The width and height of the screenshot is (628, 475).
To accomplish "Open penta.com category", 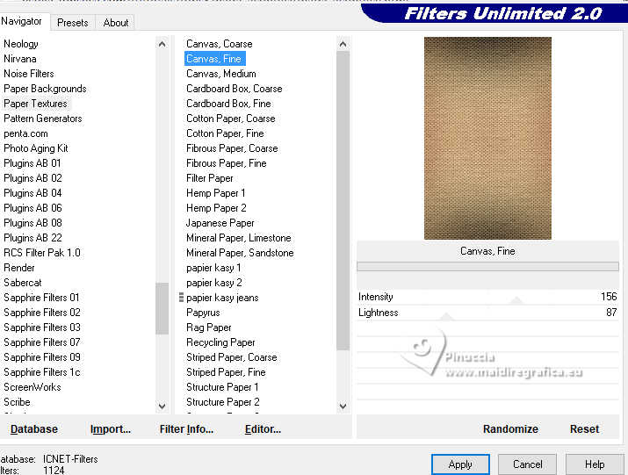I will [25, 133].
